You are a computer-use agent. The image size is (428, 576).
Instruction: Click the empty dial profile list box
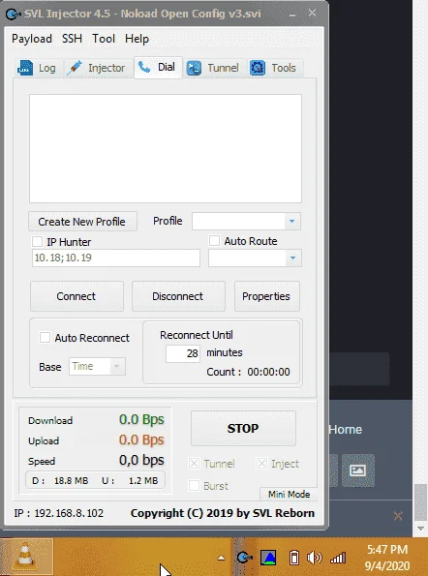click(x=166, y=148)
